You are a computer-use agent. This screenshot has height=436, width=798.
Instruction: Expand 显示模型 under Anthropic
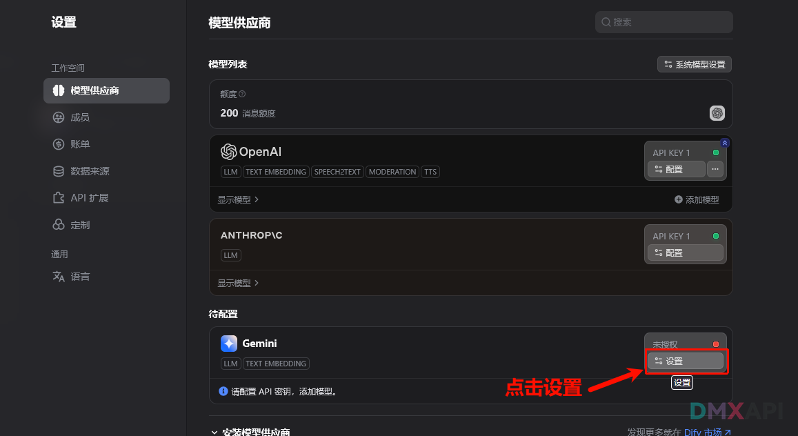coord(238,283)
